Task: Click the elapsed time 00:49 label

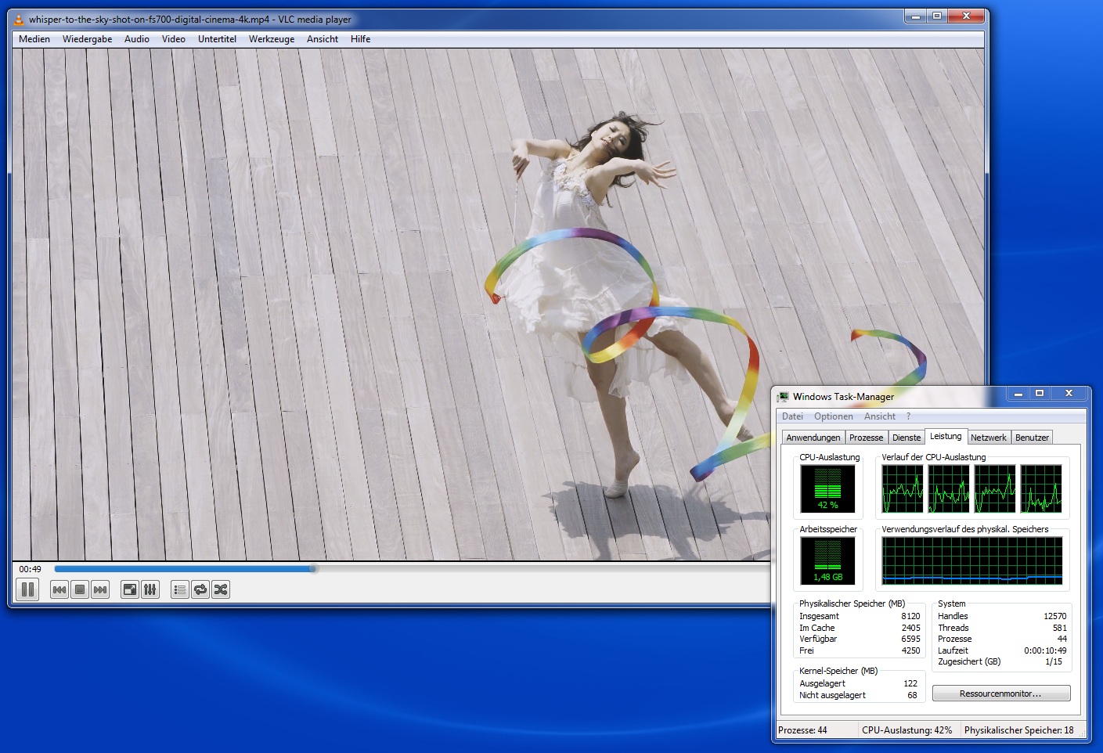Action: (x=31, y=569)
